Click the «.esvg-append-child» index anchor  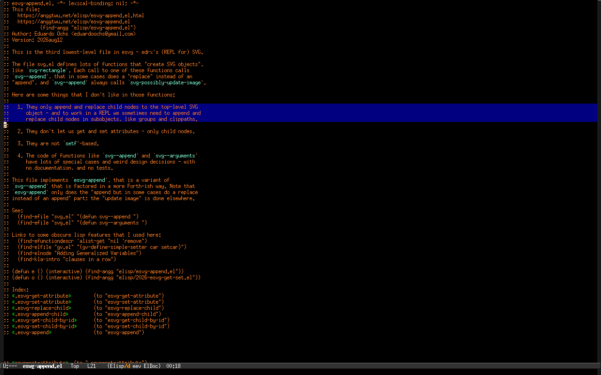(40, 314)
